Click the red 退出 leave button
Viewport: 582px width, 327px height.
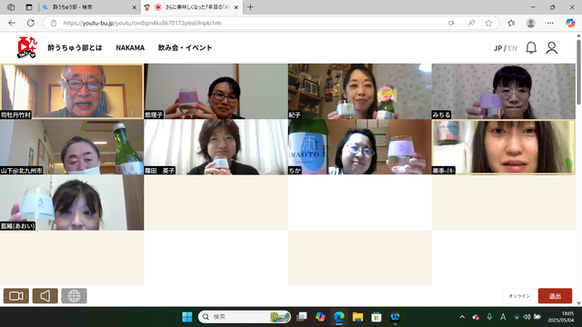point(555,296)
